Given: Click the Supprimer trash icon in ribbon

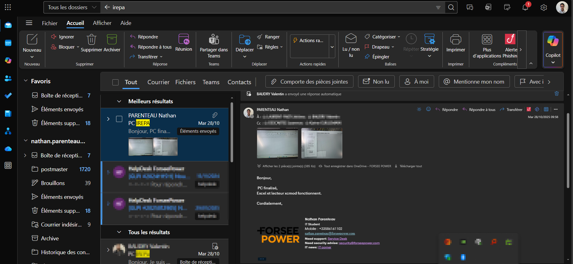Looking at the screenshot, I should click(x=91, y=40).
